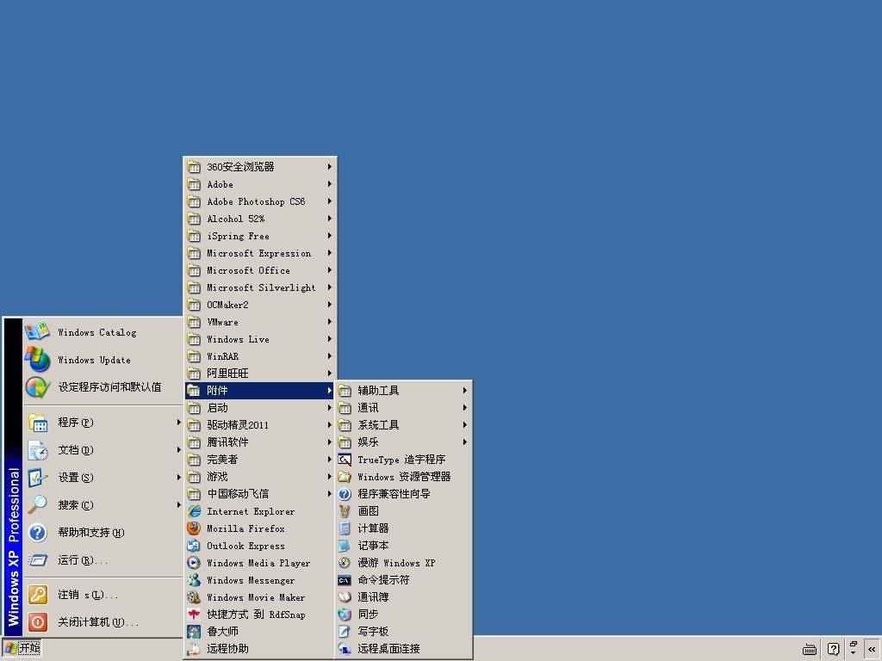Launch the 计算器 calculator icon
Image resolution: width=882 pixels, height=661 pixels.
[345, 528]
